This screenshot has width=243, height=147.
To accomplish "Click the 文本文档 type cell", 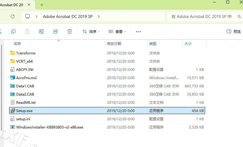I will [x=156, y=102].
